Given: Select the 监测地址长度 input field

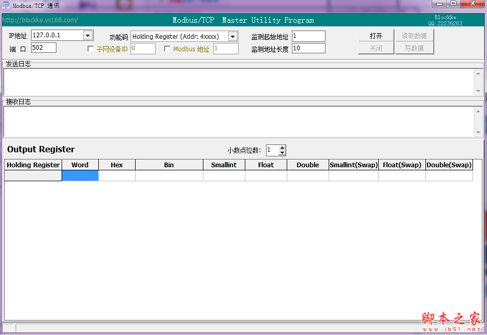Looking at the screenshot, I should [308, 48].
